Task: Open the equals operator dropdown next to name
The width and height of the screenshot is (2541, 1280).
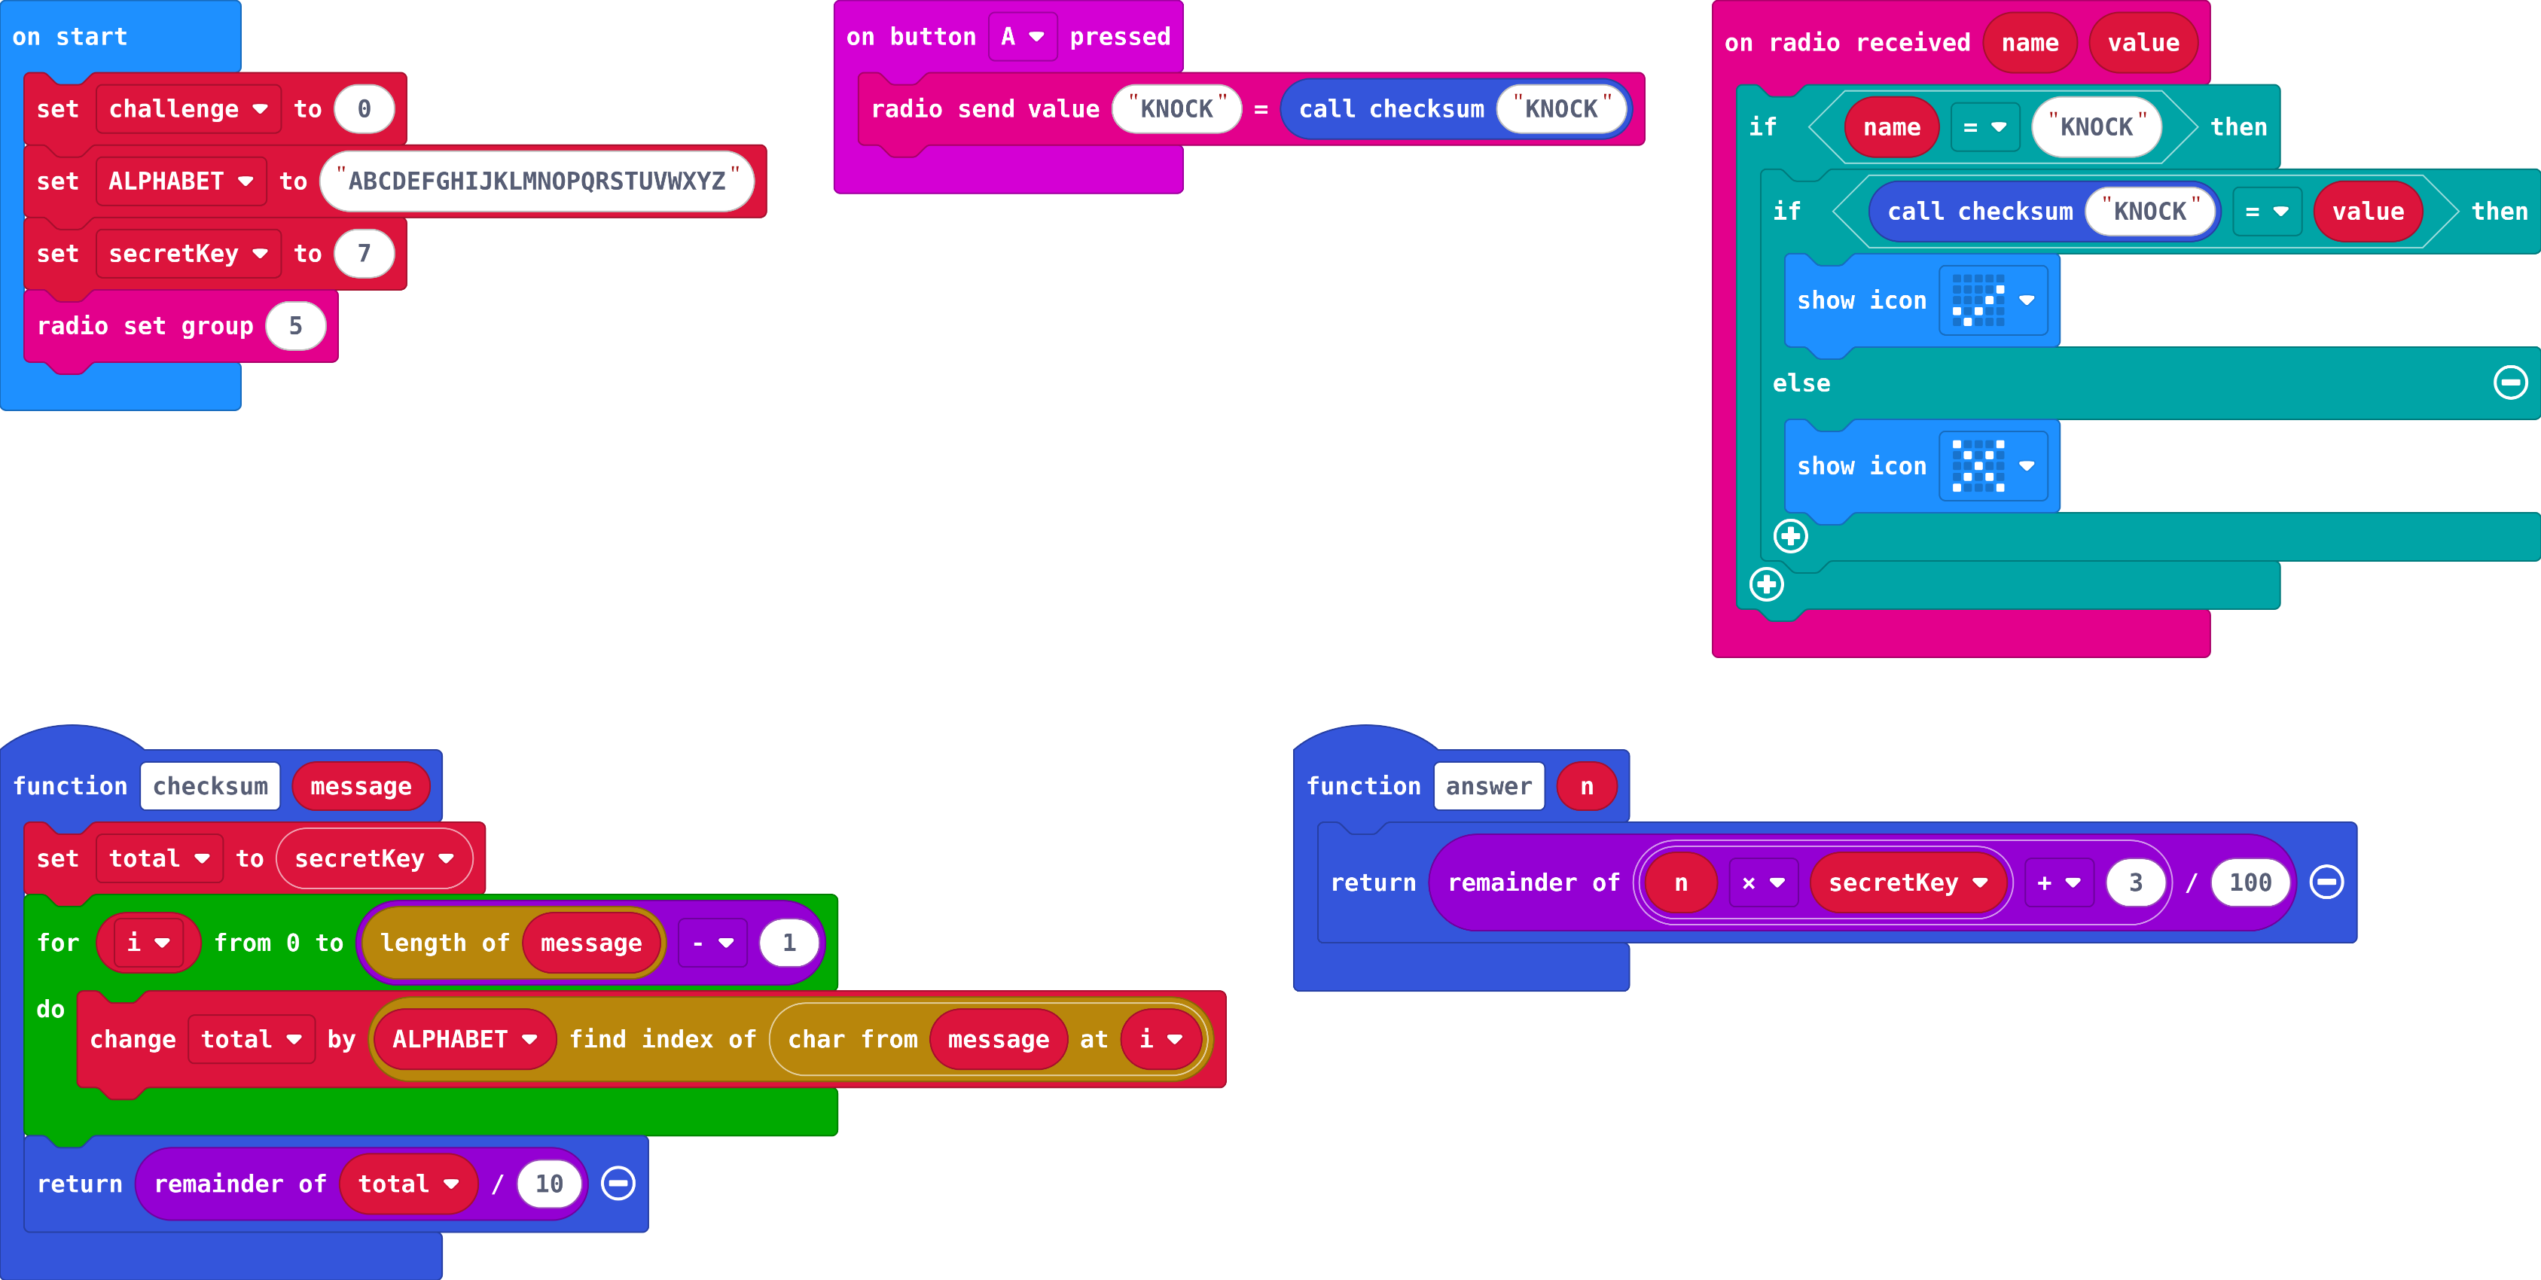Action: click(x=1984, y=127)
